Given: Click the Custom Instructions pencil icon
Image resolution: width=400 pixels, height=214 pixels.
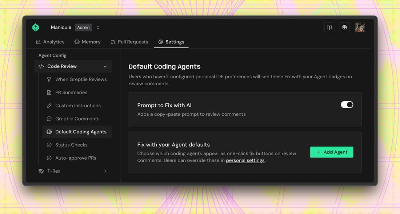Looking at the screenshot, I should [x=49, y=106].
